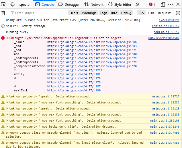
Task: Expand first 'speak' unknown property warning
Action: pos(7,97)
